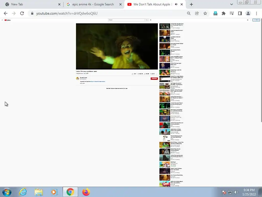Screen dimensions: 262x197
Task: Click the voice search microphone icon
Action: coord(151,20)
